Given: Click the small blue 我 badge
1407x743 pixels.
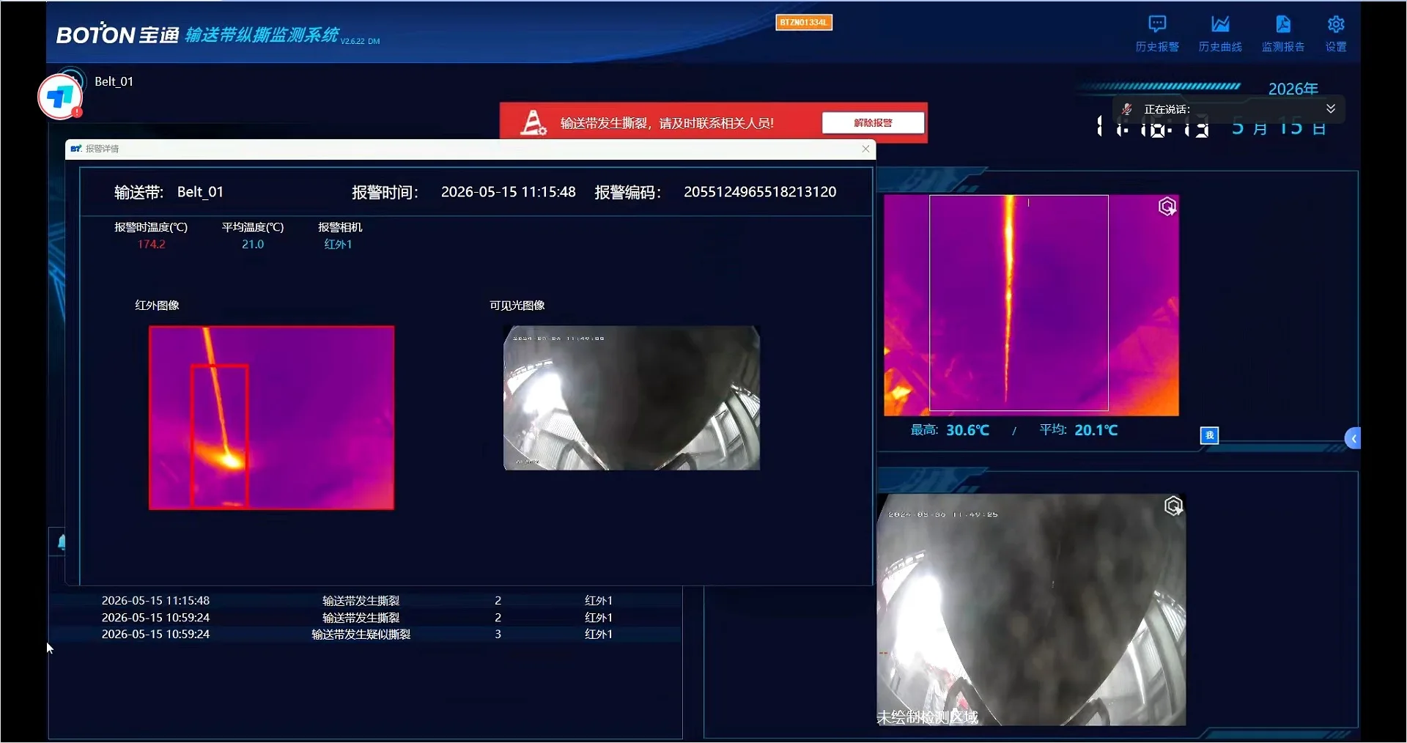Looking at the screenshot, I should (x=1209, y=435).
